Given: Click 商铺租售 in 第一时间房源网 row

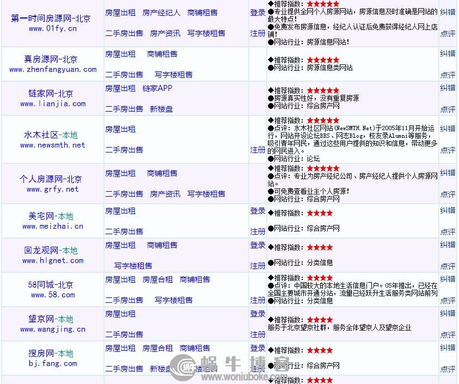Looking at the screenshot, I should click(x=203, y=13).
